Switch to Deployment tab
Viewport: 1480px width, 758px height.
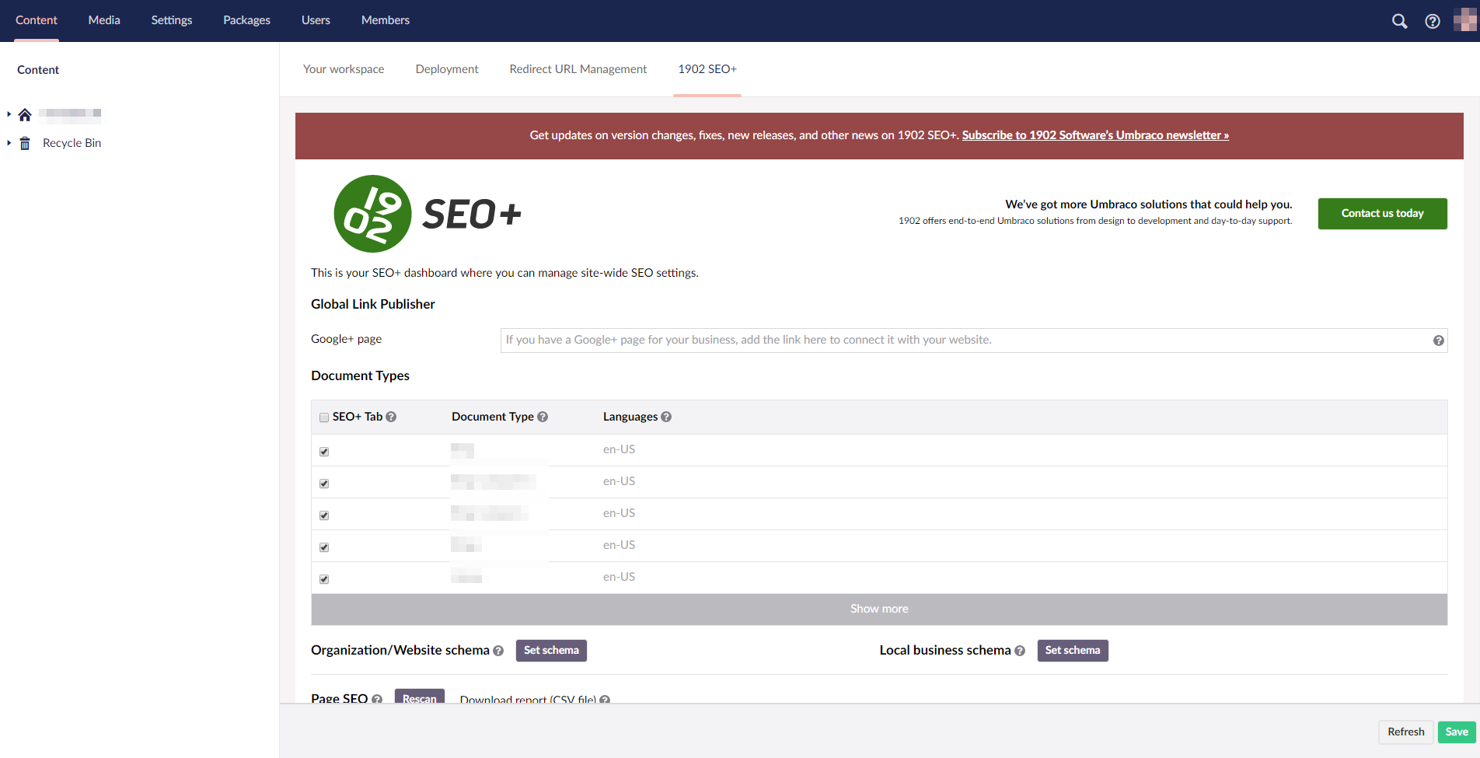(x=447, y=69)
